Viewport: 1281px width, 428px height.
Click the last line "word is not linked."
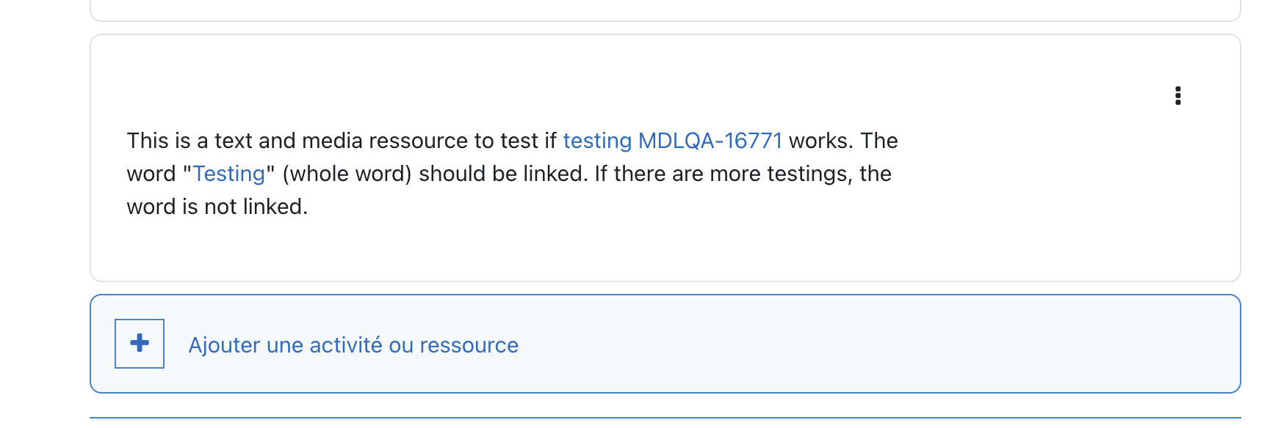coord(217,207)
